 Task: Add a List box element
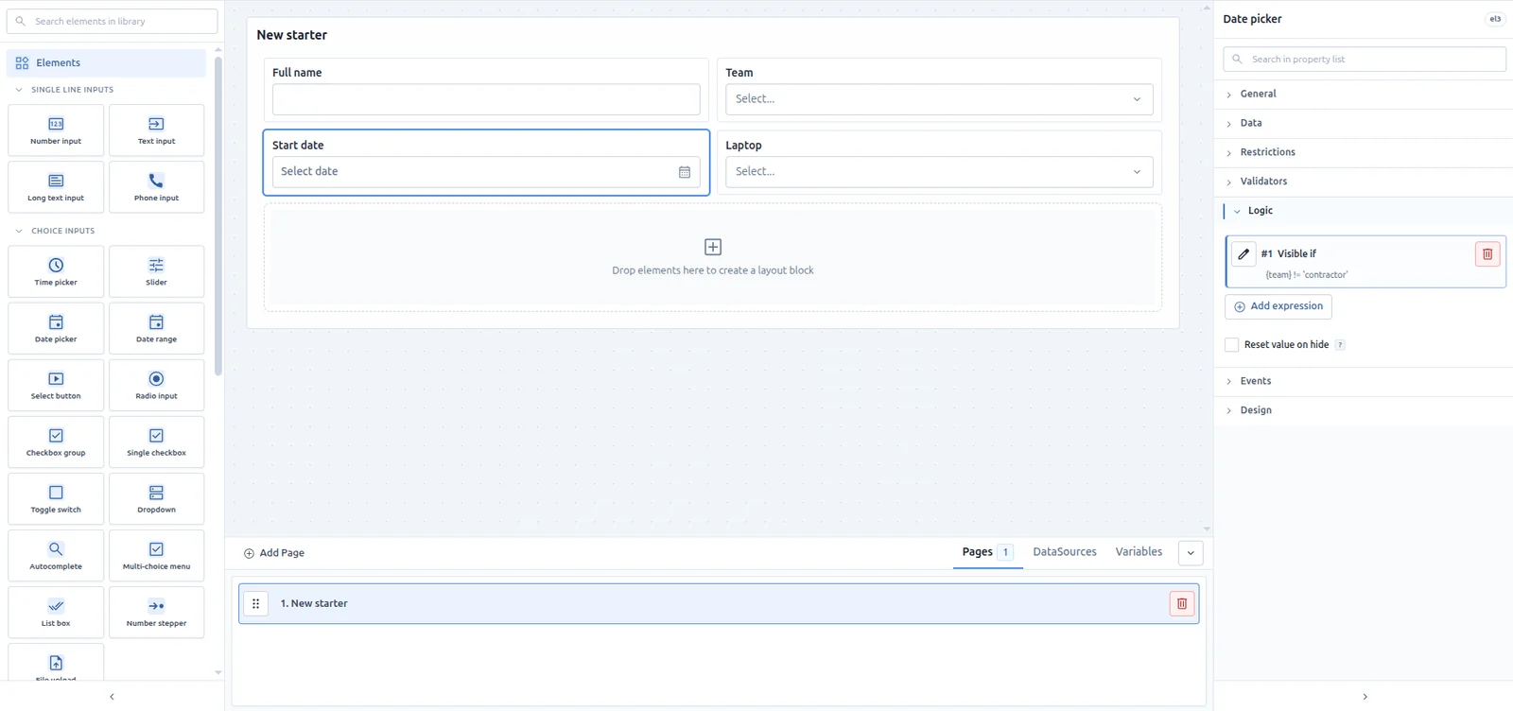point(56,612)
